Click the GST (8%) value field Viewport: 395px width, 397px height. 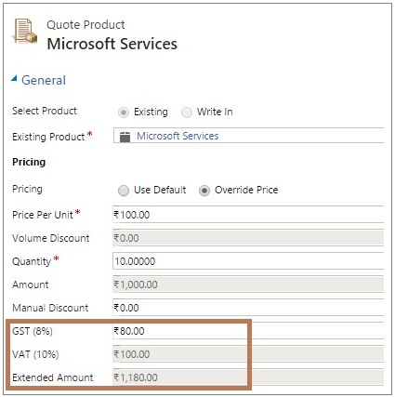point(248,331)
